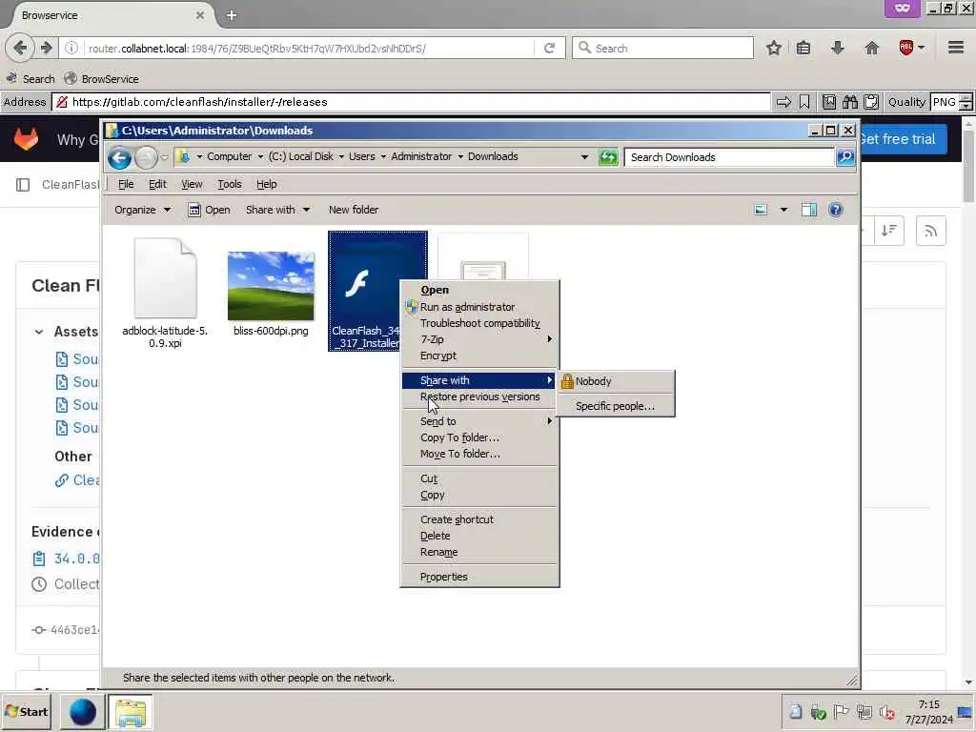Image resolution: width=976 pixels, height=732 pixels.
Task: Collapse the Assets section on GitLab page
Action: coord(39,332)
